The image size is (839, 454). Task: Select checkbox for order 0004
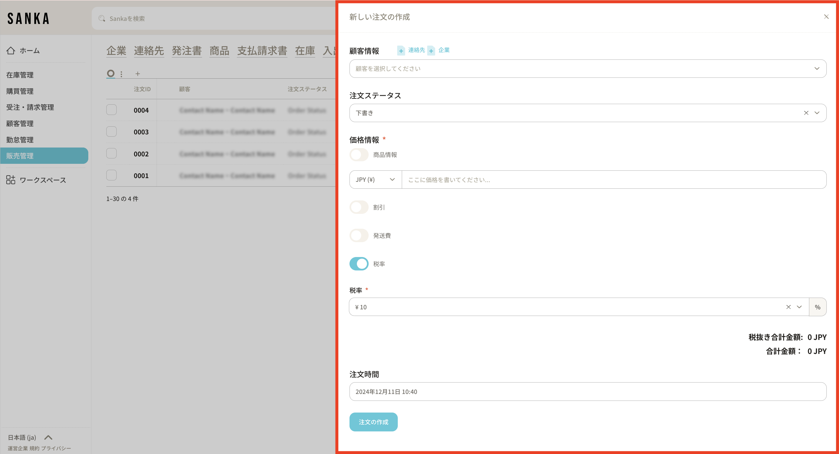click(x=111, y=110)
